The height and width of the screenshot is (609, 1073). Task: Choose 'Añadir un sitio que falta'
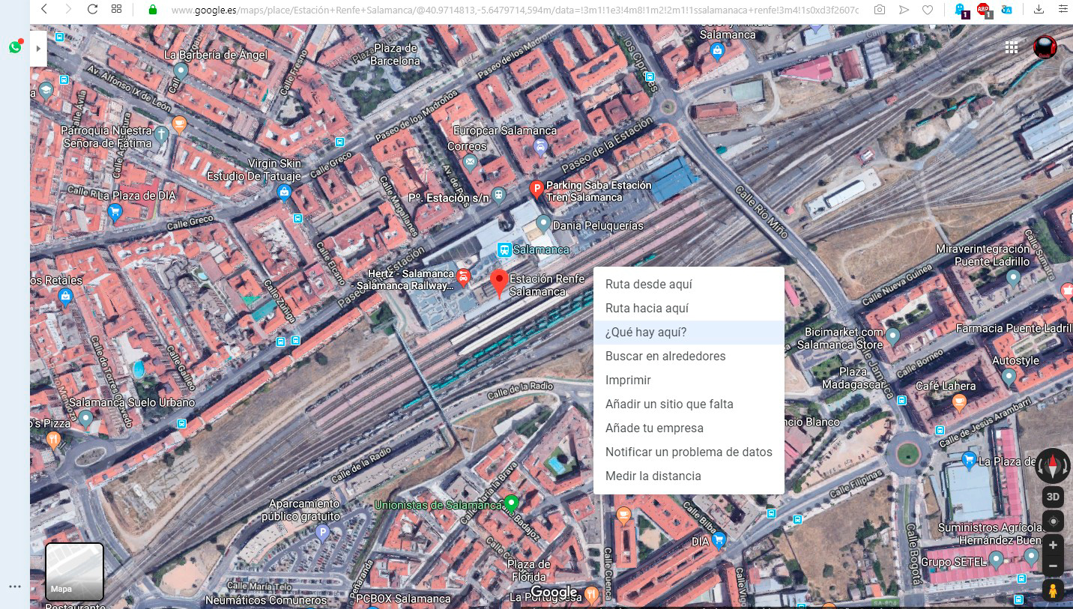click(689, 405)
